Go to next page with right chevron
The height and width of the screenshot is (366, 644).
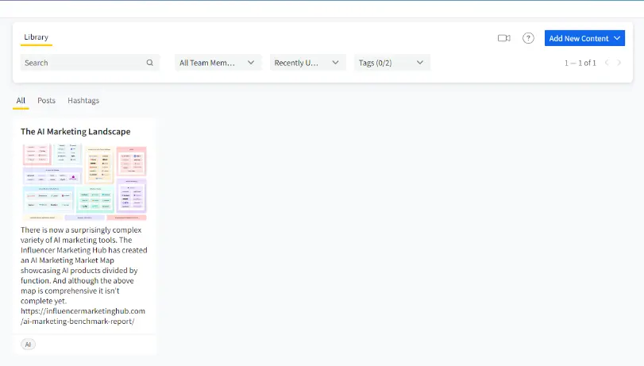[x=619, y=63]
